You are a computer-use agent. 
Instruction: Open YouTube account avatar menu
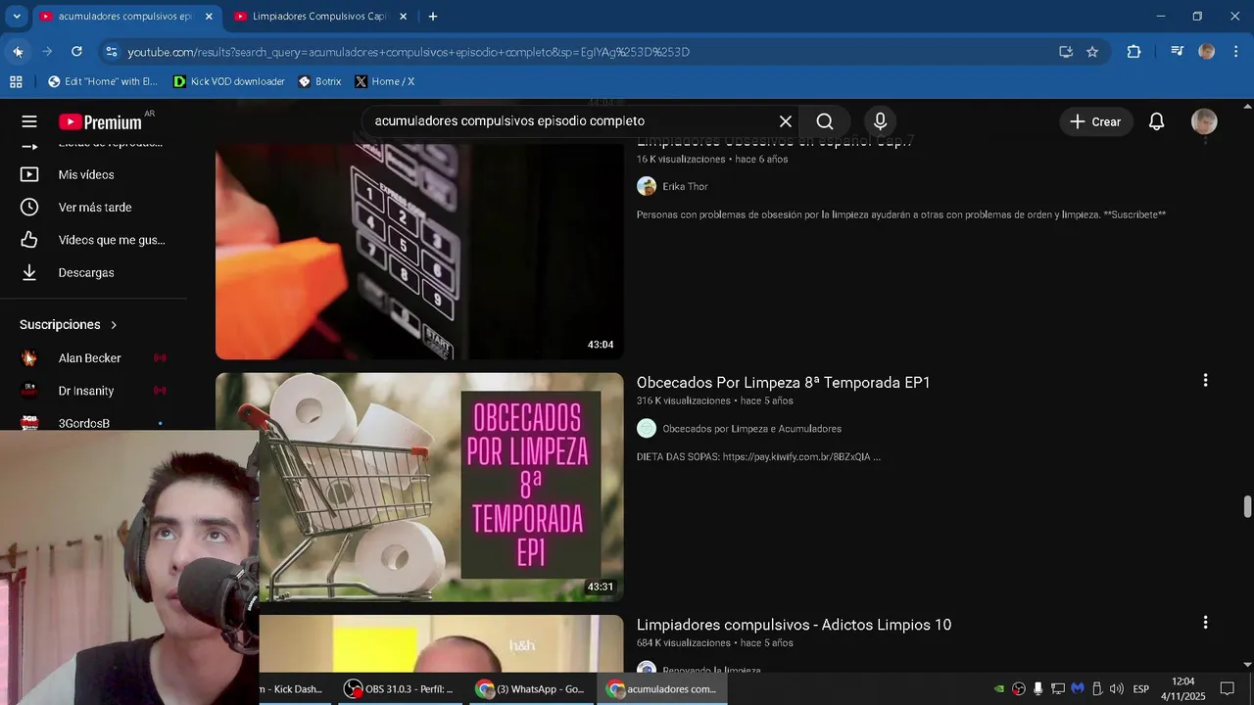(1204, 121)
